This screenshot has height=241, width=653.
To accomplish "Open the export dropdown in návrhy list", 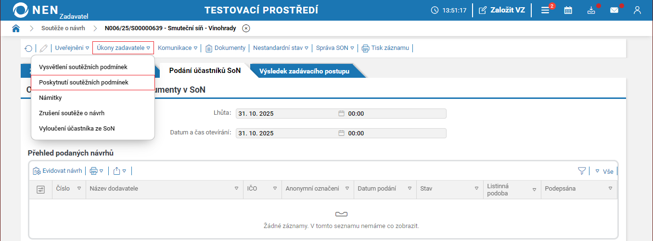I will (120, 170).
